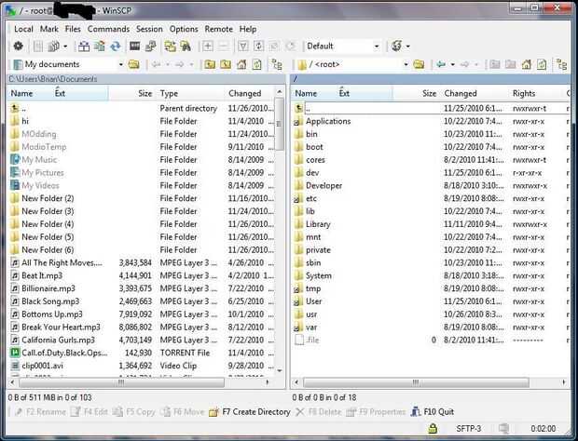Click F5 Copy button
The width and height of the screenshot is (578, 441).
pyautogui.click(x=134, y=412)
